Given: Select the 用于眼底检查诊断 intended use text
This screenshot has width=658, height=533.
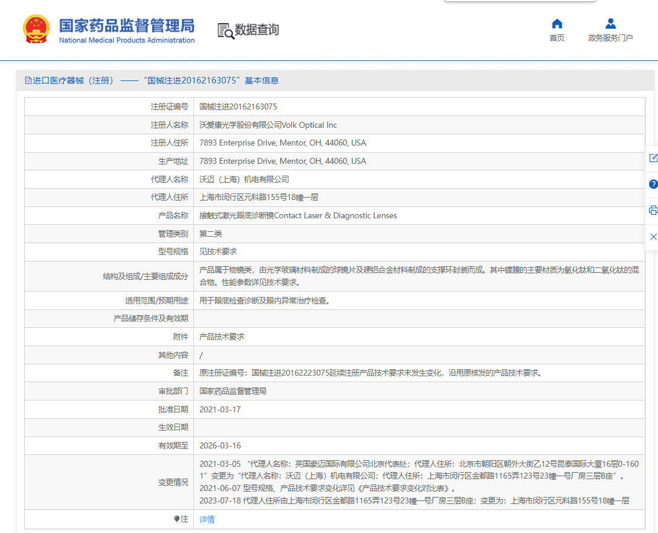Looking at the screenshot, I should (x=264, y=301).
